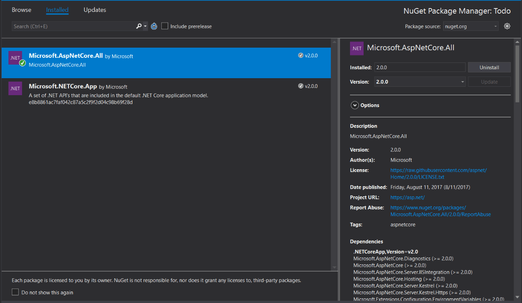
Task: Switch to the Browse tab
Action: (22, 10)
